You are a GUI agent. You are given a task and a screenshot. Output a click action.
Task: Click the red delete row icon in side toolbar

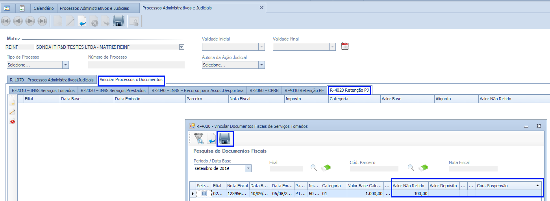pyautogui.click(x=12, y=122)
